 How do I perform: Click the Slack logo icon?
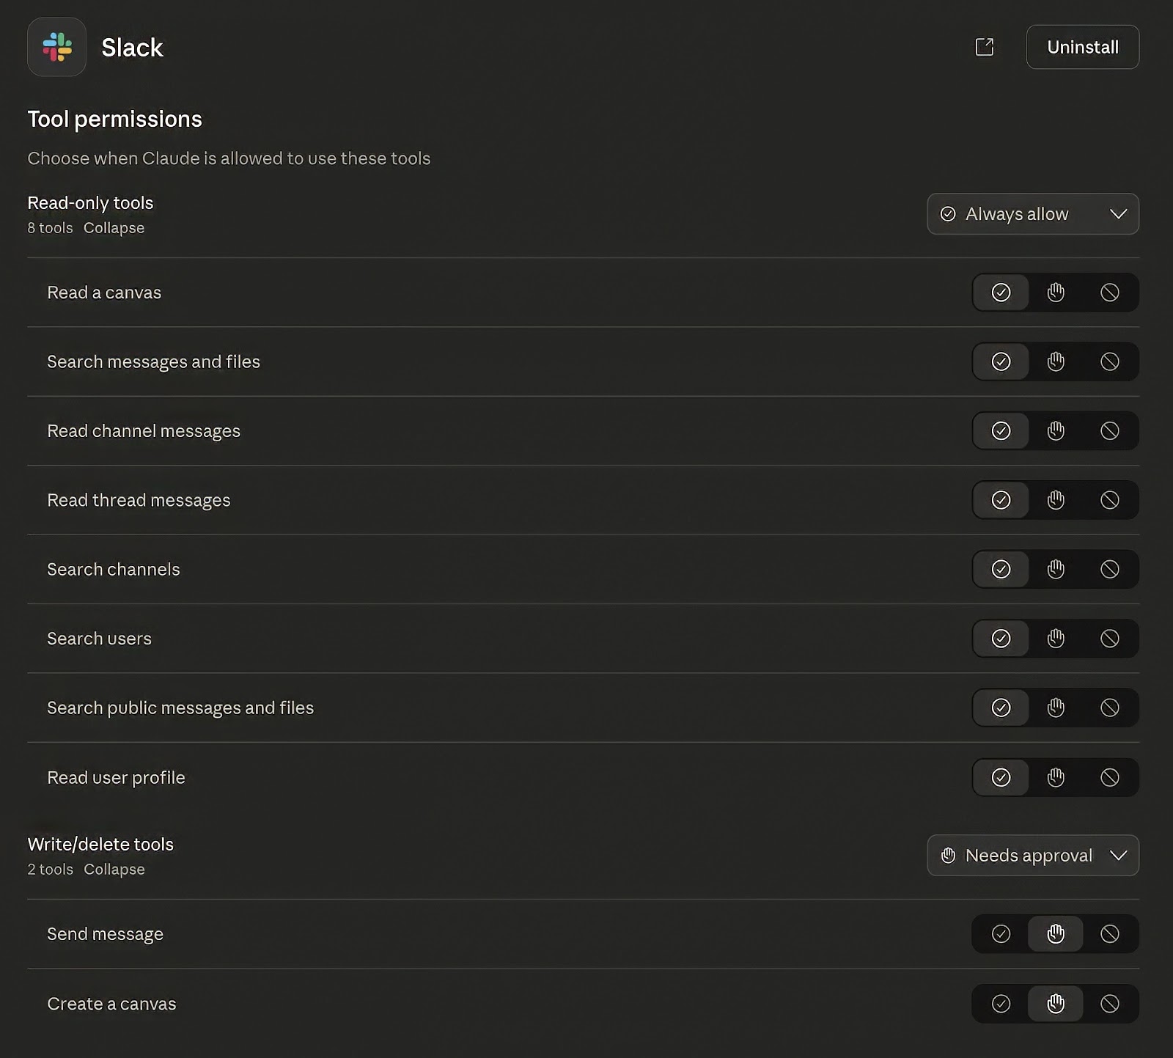[x=56, y=47]
